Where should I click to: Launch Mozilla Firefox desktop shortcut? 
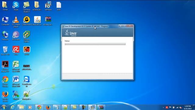click(5, 97)
